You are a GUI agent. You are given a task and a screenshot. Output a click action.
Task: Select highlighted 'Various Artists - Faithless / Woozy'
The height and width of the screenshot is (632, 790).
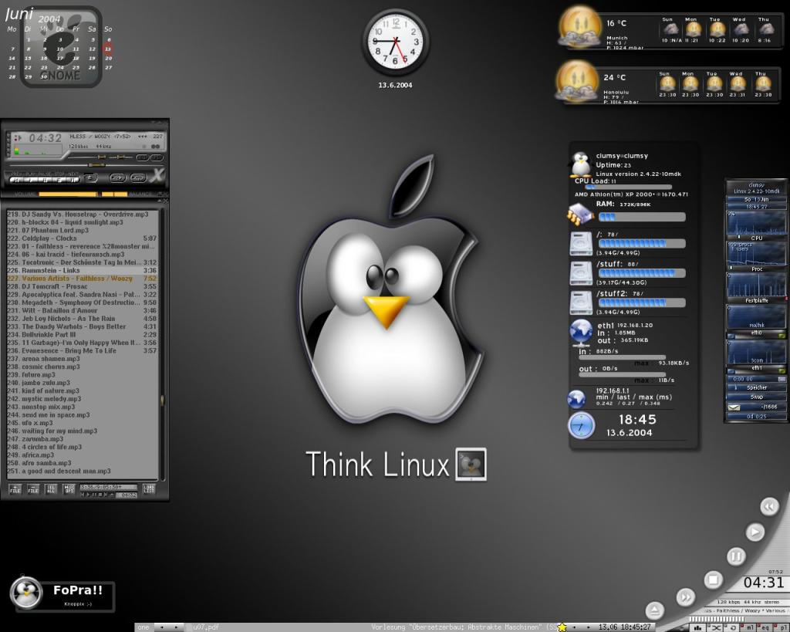point(82,279)
